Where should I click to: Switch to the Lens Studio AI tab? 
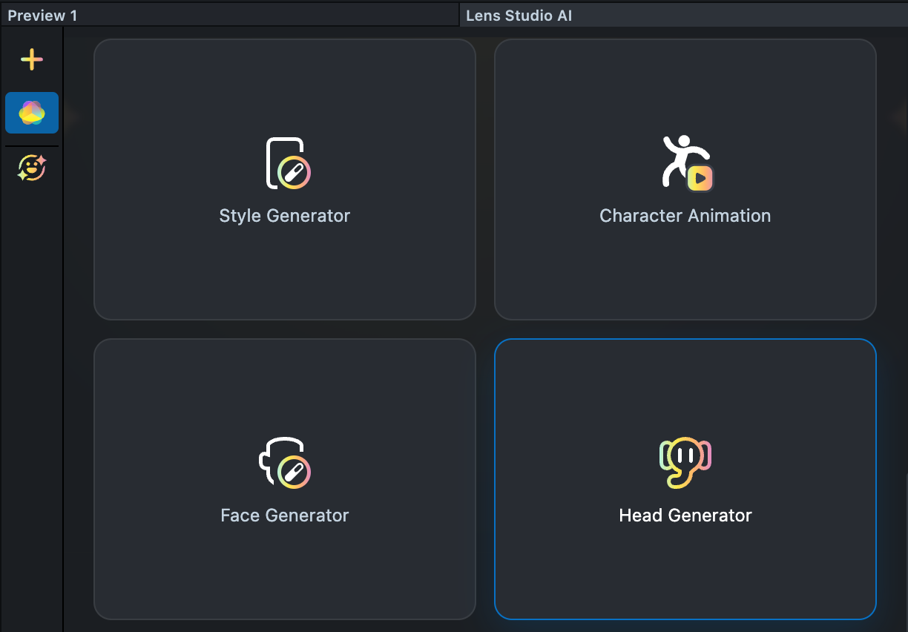click(x=519, y=16)
